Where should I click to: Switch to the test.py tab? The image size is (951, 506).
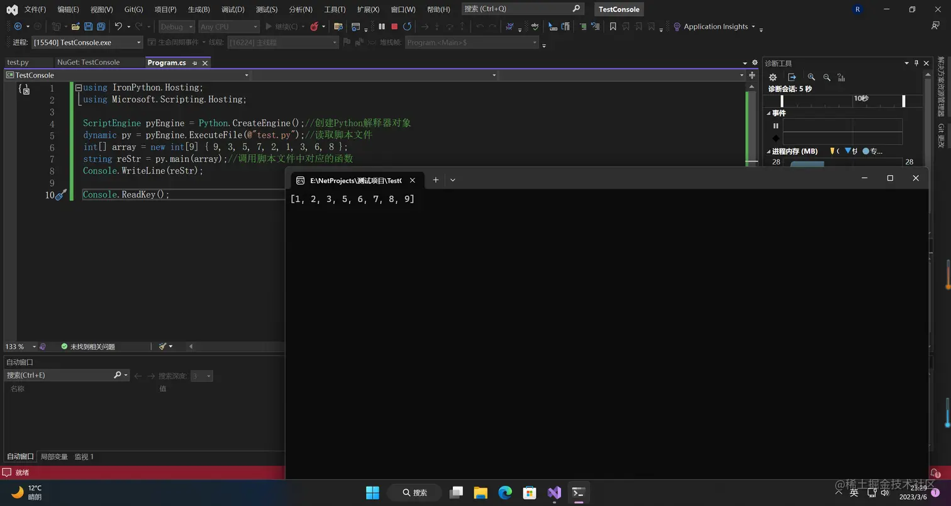point(18,62)
